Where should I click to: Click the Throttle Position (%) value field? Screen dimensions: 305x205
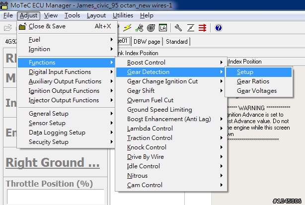pyautogui.click(x=56, y=197)
